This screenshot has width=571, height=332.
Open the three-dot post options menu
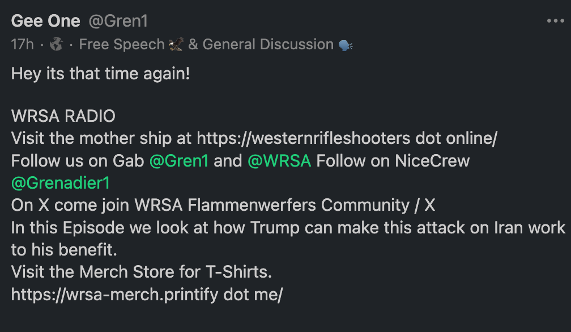click(x=555, y=22)
